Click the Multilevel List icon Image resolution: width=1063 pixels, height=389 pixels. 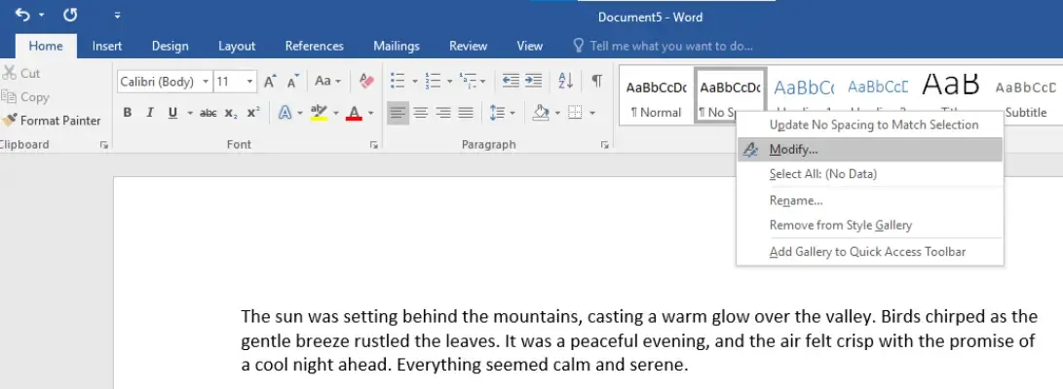[468, 81]
